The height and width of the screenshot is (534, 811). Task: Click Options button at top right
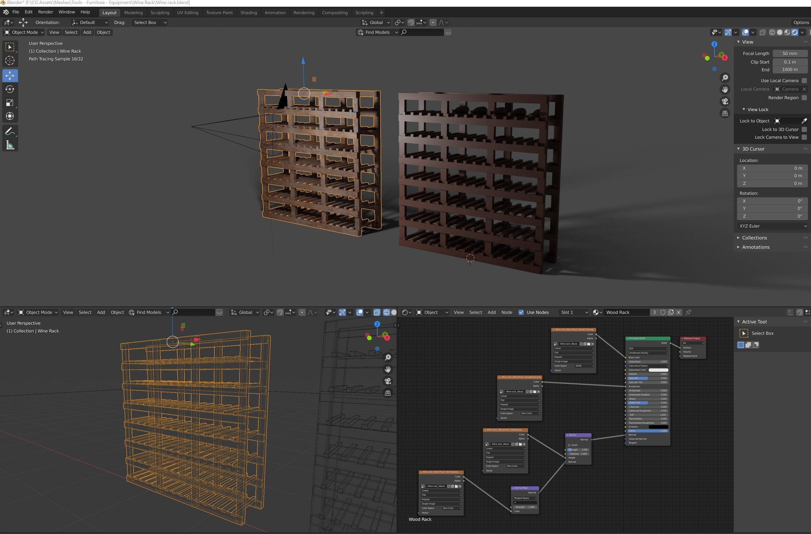click(801, 22)
